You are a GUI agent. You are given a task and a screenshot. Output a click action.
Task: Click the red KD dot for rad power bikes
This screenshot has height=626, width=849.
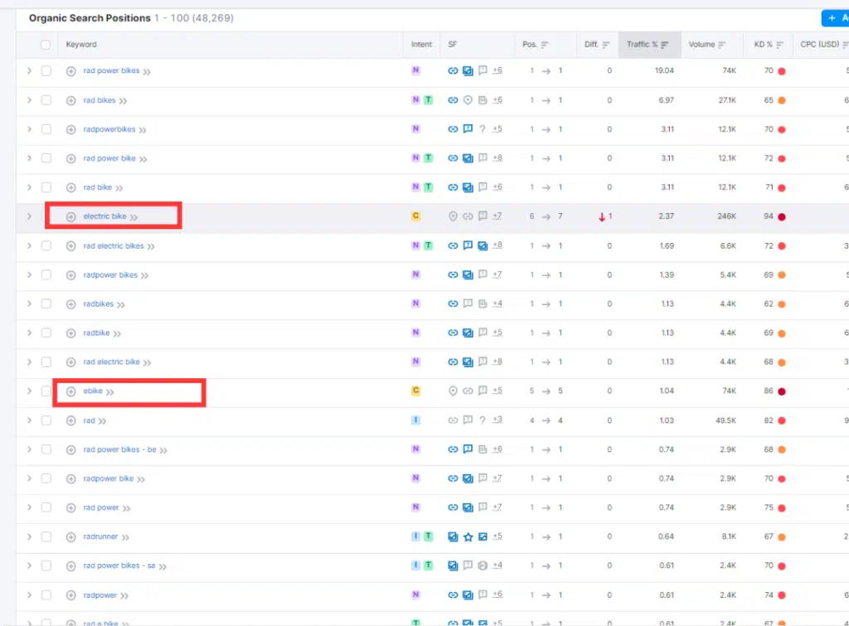coord(782,71)
